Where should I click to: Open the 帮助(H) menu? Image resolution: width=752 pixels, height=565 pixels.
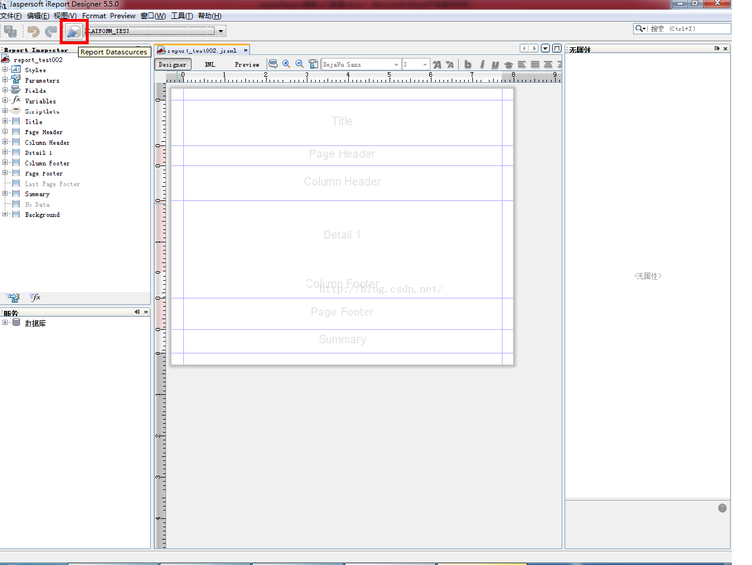210,16
